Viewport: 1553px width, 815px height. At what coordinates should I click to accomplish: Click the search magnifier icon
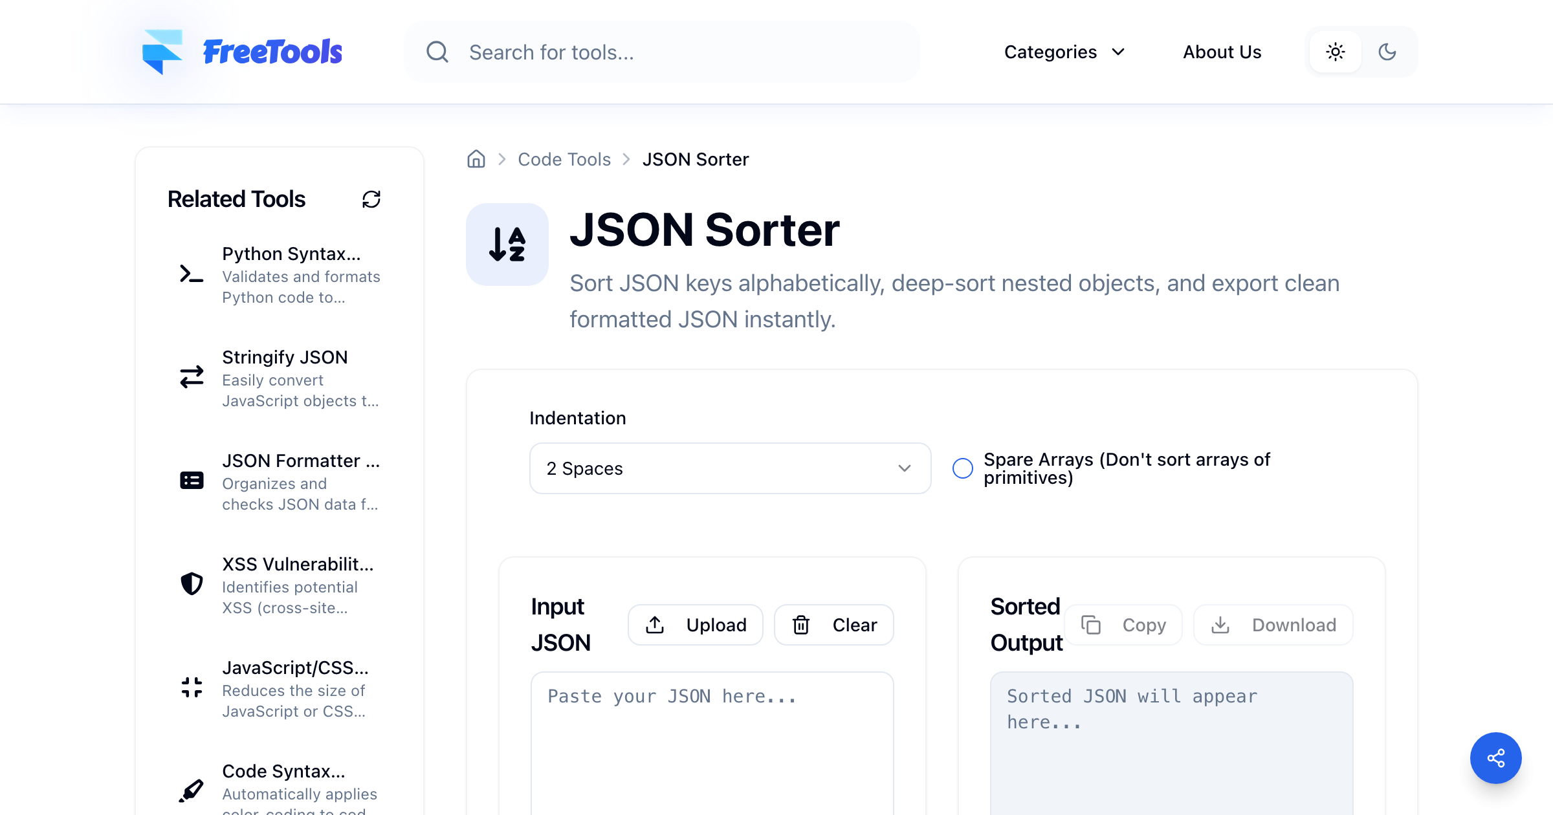tap(437, 52)
